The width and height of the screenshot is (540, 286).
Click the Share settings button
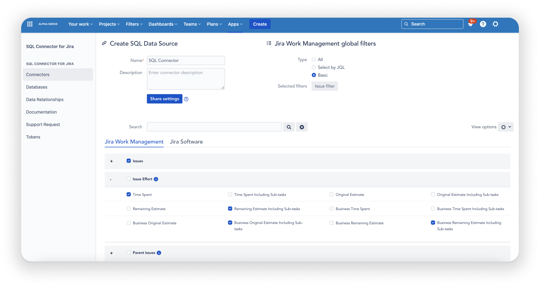(x=164, y=99)
